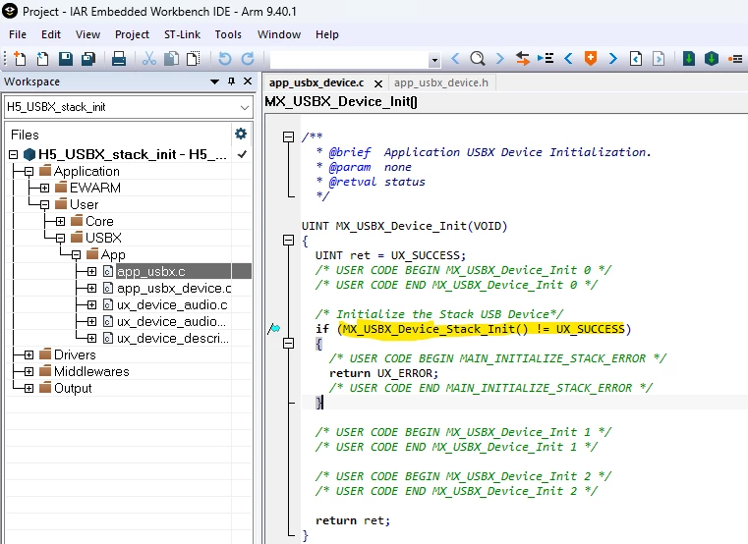Collapse the User folder
Viewport: 748px width, 544px height.
coord(44,204)
